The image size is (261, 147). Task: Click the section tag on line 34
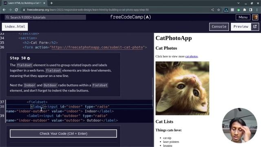28,38
